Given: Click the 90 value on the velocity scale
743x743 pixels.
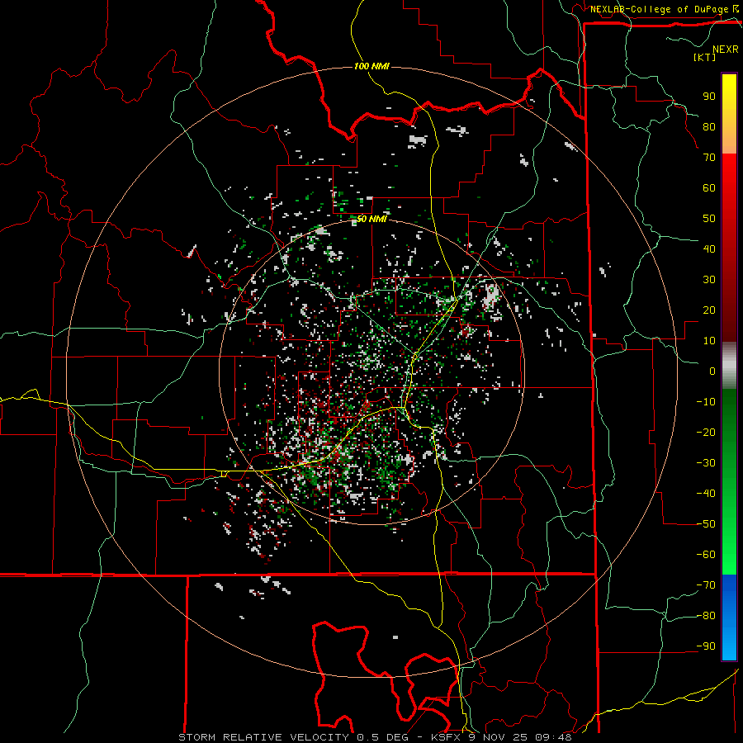Looking at the screenshot, I should point(709,97).
